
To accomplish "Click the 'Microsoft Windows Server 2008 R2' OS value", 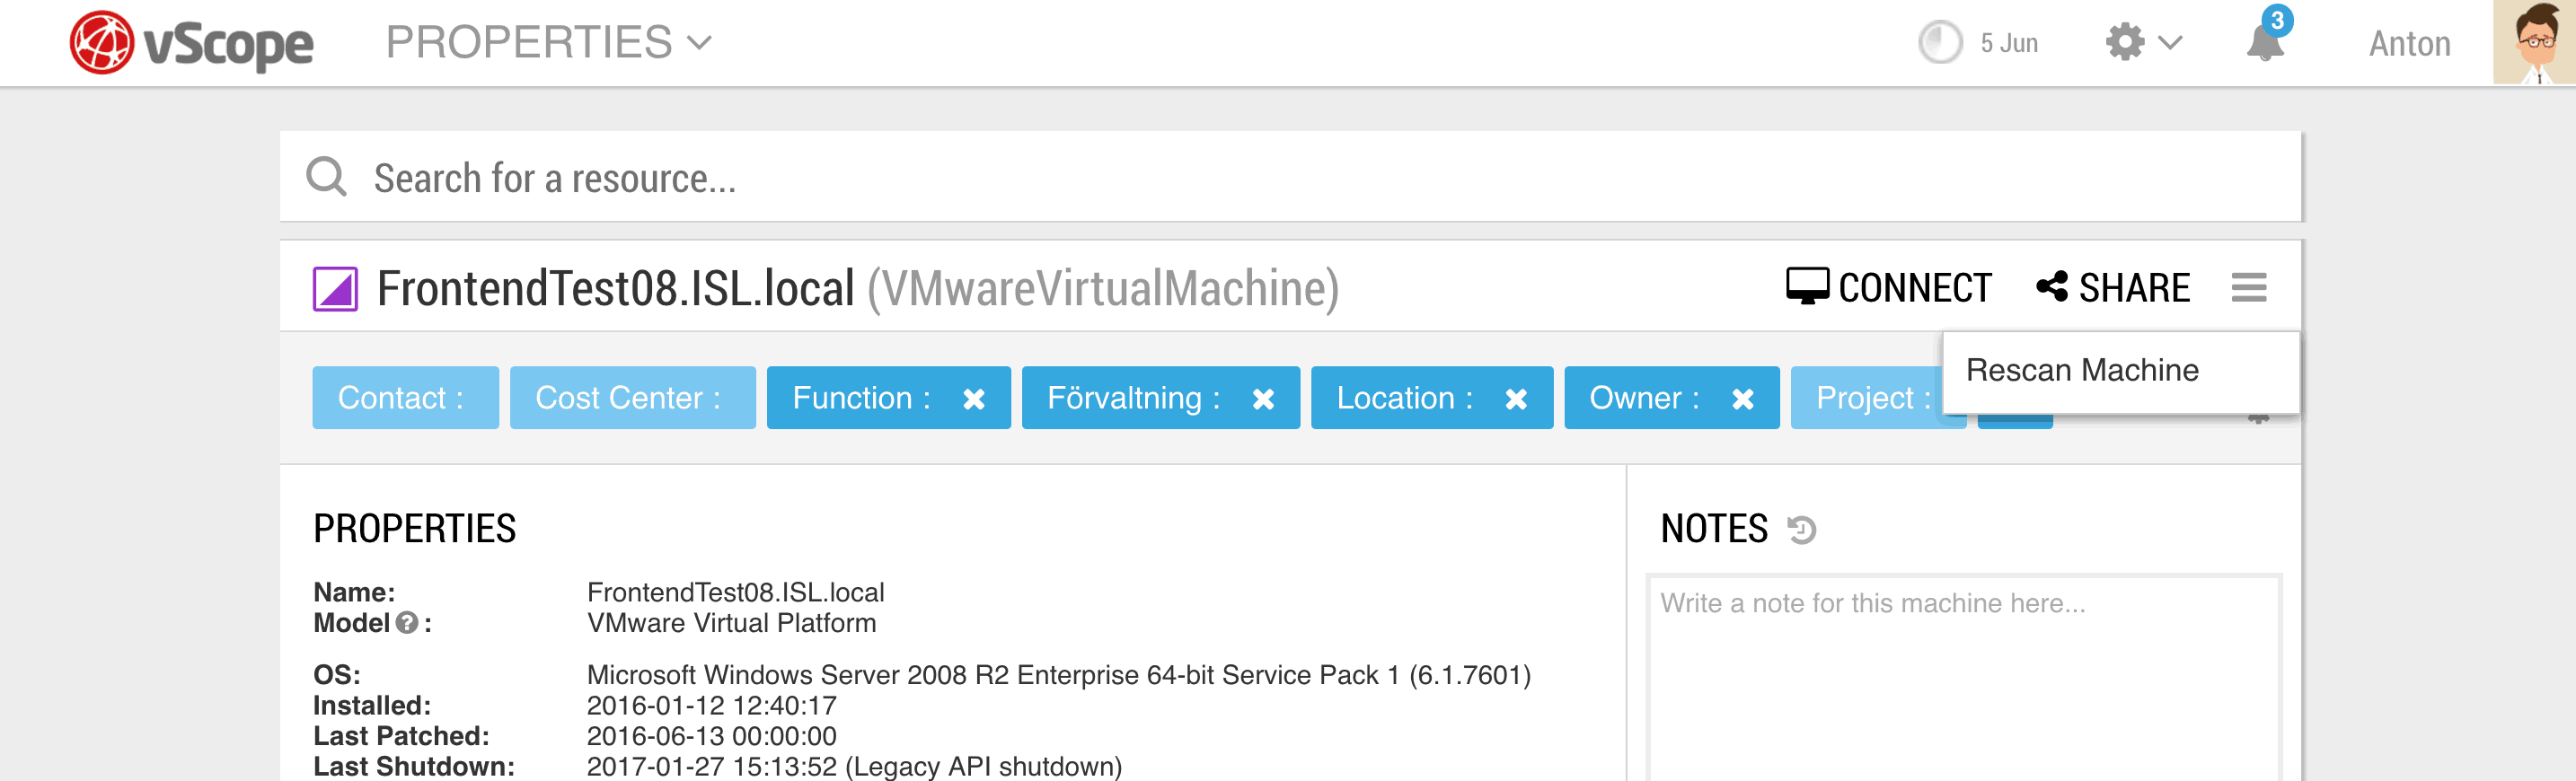I will click(1058, 675).
